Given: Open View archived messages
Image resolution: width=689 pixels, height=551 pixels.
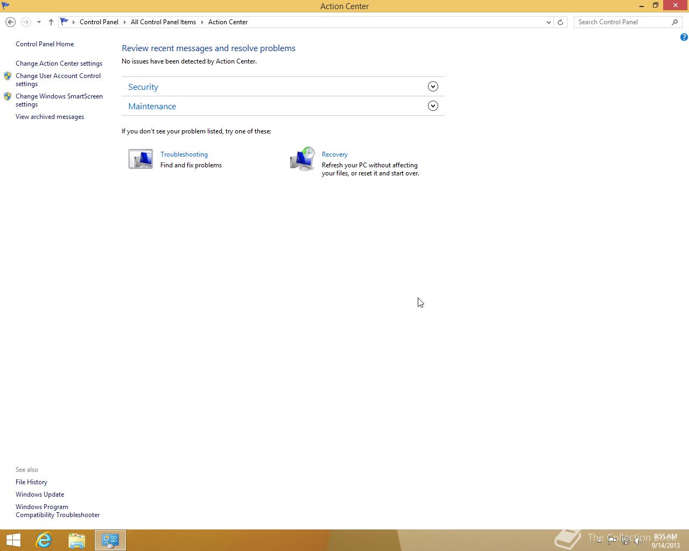Looking at the screenshot, I should click(x=50, y=117).
